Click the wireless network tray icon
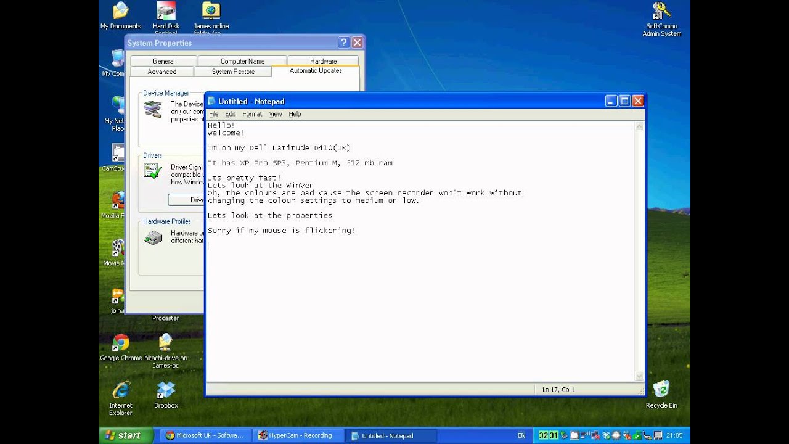 [x=585, y=435]
